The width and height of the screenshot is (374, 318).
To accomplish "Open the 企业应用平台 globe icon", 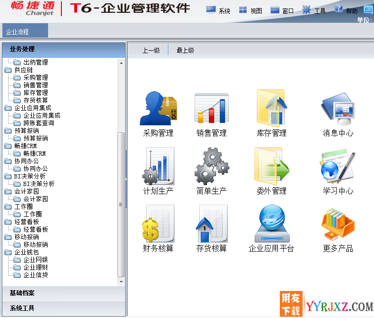I will (x=272, y=224).
